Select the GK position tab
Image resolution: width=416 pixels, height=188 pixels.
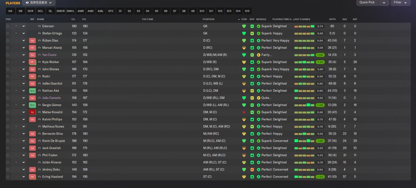tap(10, 11)
